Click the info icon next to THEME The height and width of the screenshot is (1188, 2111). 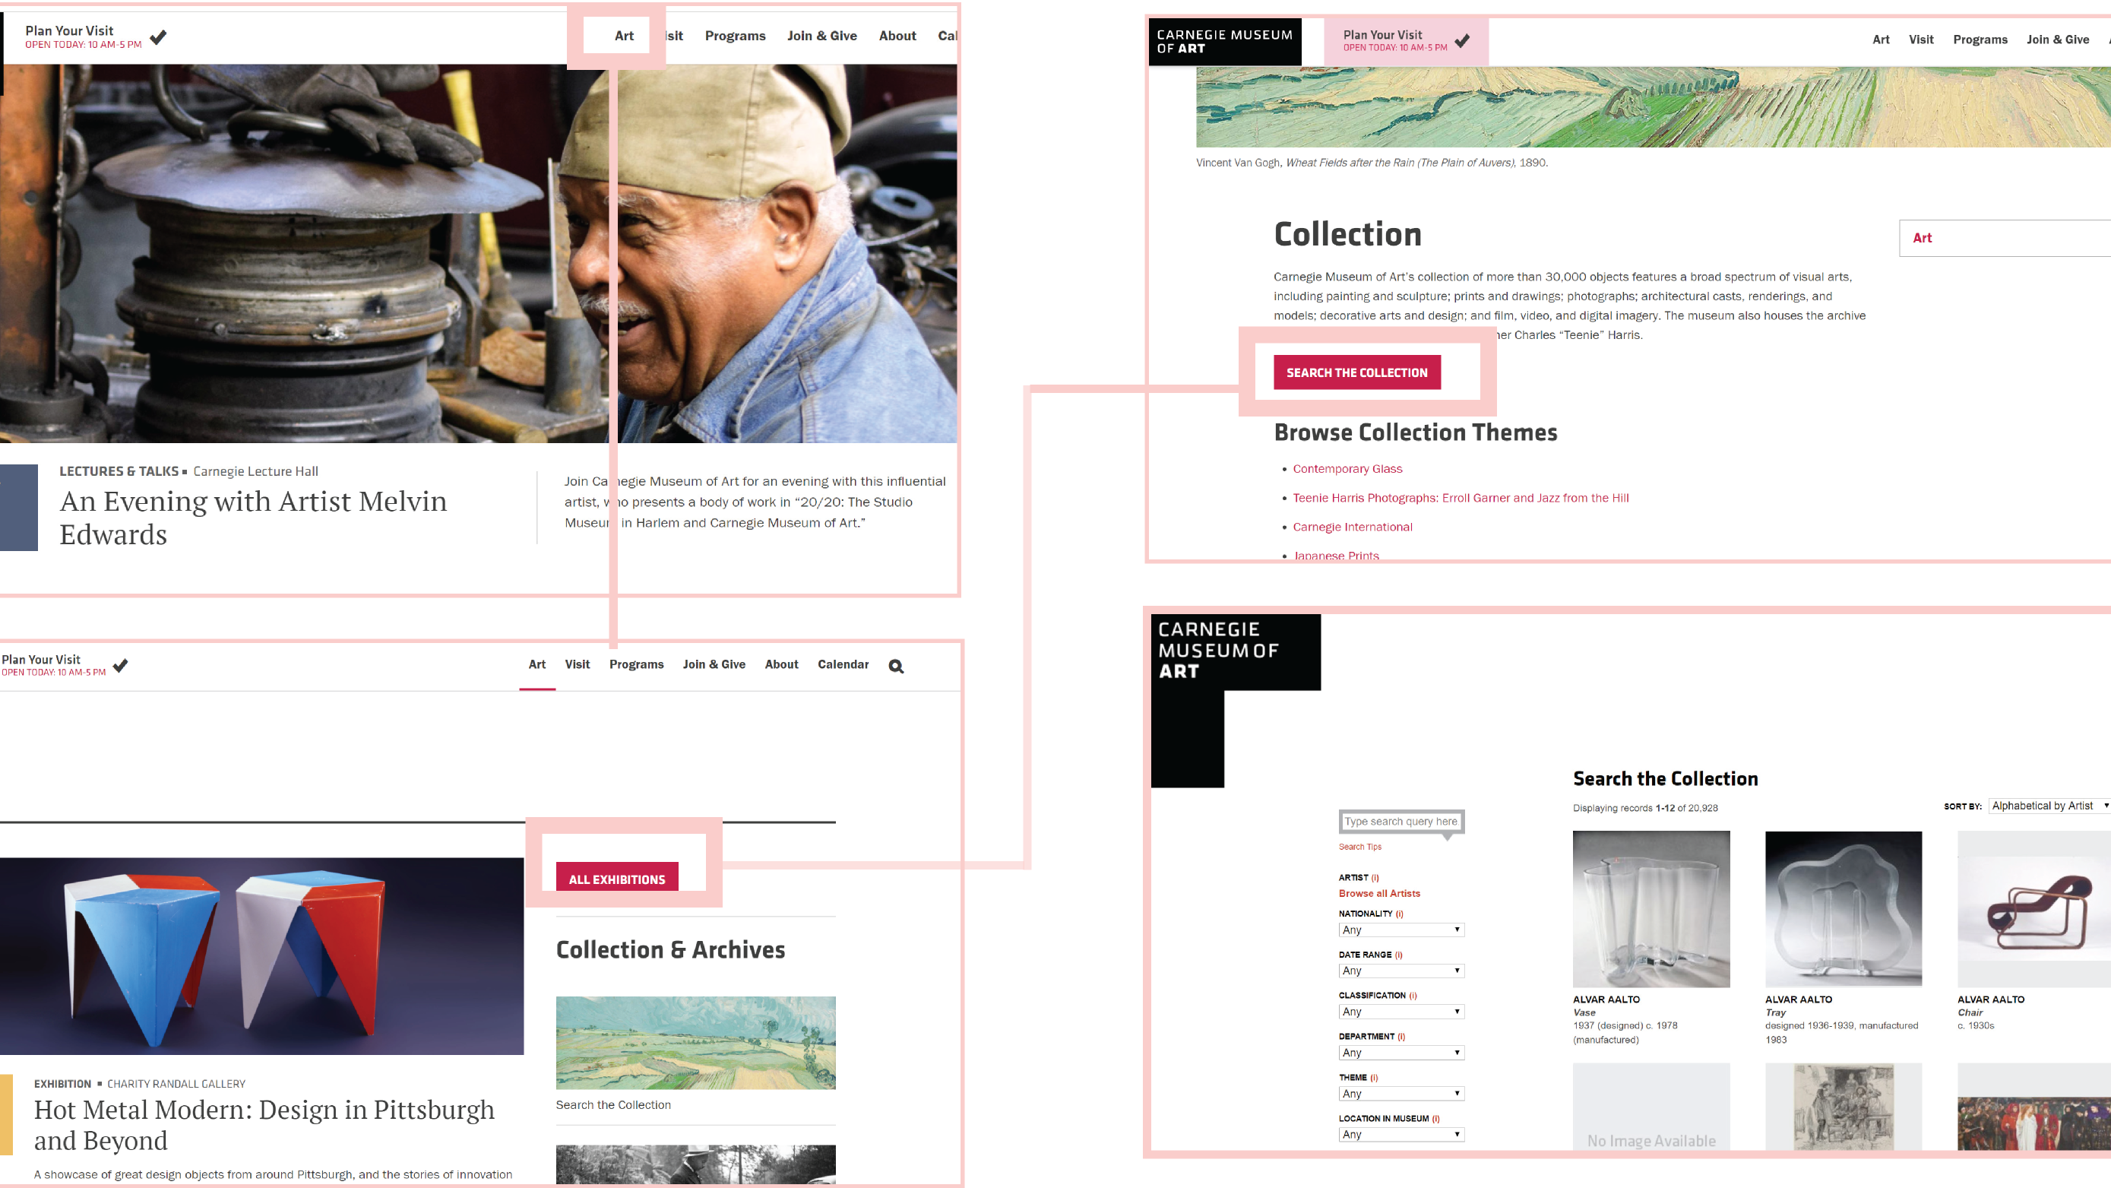point(1375,1078)
